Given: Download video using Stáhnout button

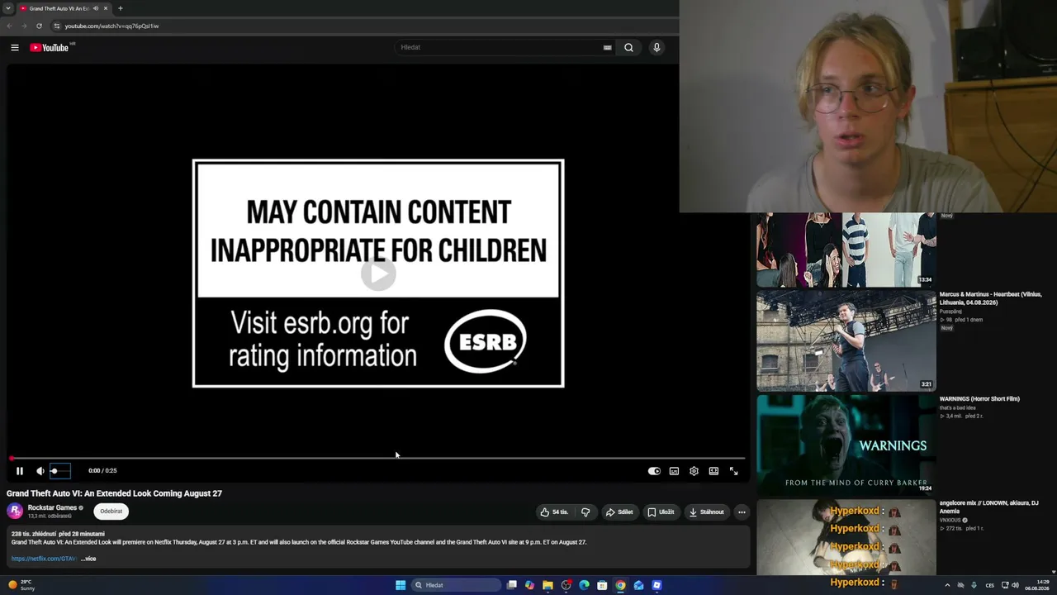Looking at the screenshot, I should coord(706,512).
